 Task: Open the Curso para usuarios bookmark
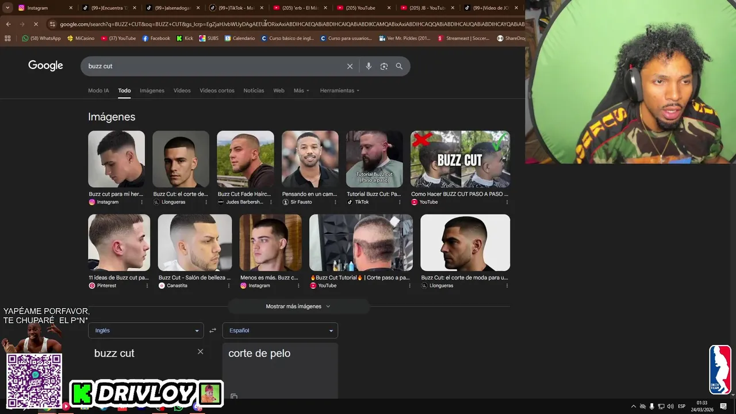pyautogui.click(x=346, y=39)
